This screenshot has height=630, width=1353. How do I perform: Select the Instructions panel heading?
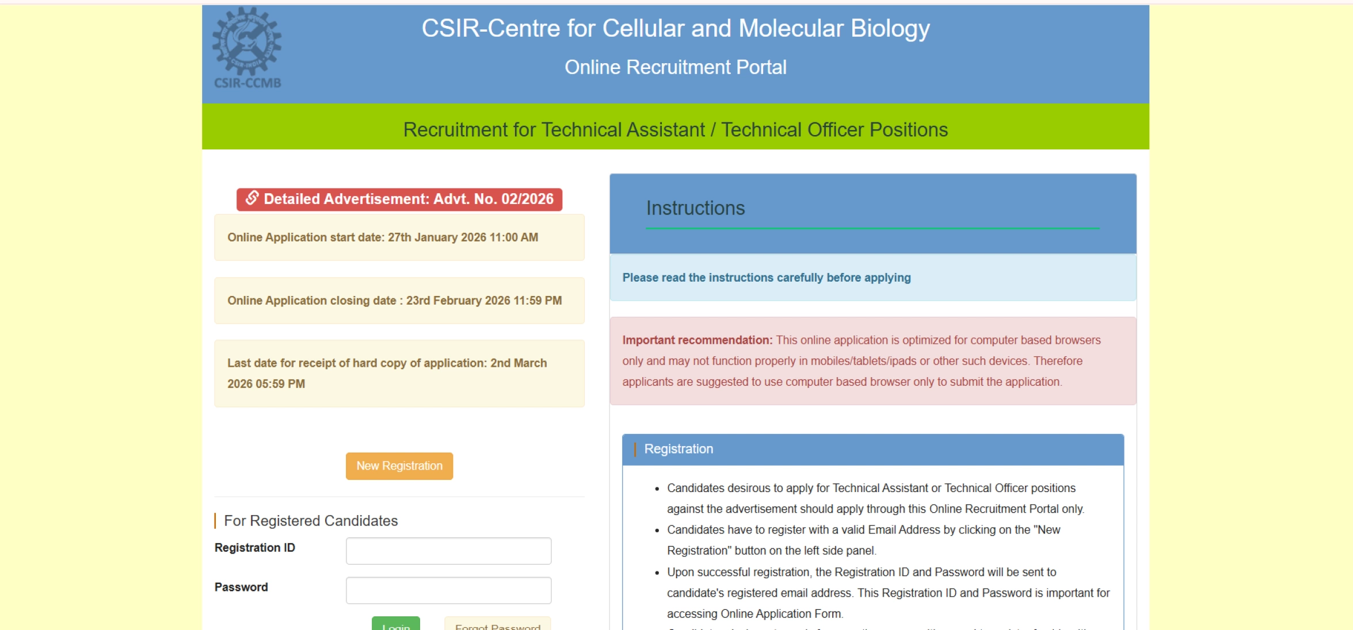695,208
